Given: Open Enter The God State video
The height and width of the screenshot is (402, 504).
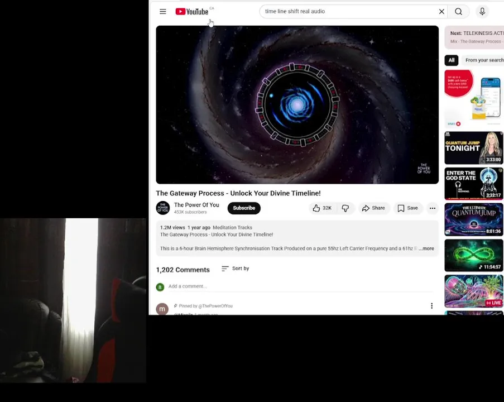Looking at the screenshot, I should tap(474, 184).
